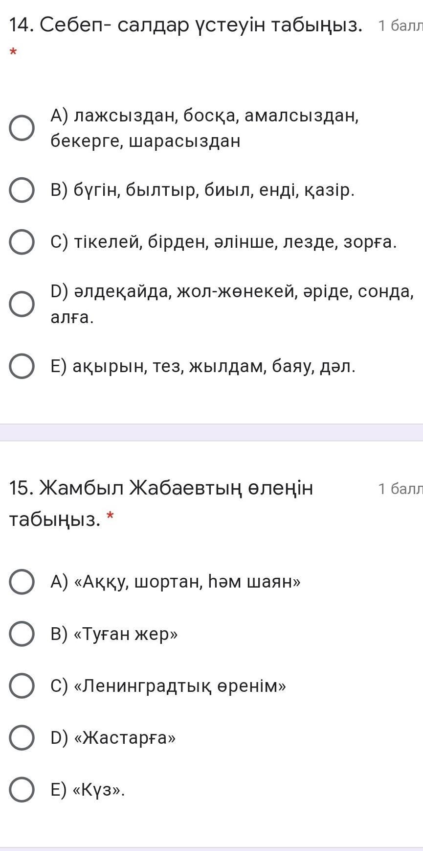
Task: Click the answer text «Аққу, шортан, һәм шаян»
Action: [x=176, y=582]
